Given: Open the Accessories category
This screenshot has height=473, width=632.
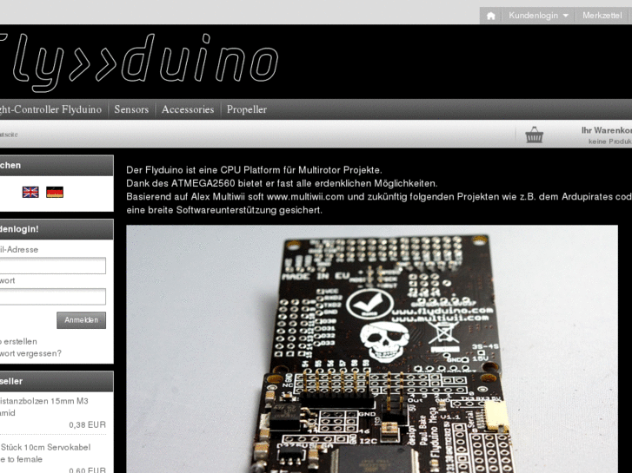Looking at the screenshot, I should point(188,109).
